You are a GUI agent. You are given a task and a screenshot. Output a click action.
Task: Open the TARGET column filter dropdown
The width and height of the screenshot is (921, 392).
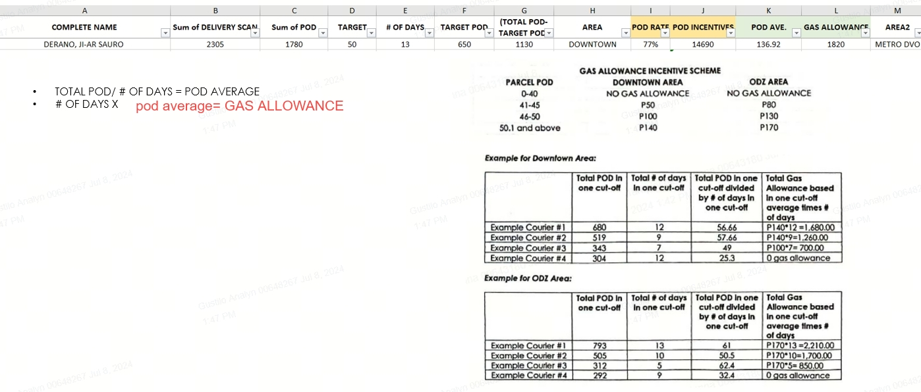tap(370, 33)
